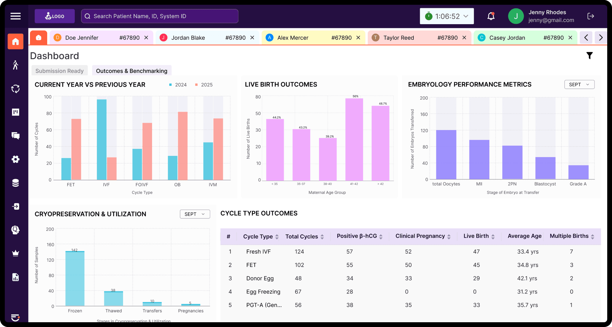This screenshot has height=327, width=612.
Task: Open the messages icon in the sidebar
Action: pyautogui.click(x=15, y=136)
